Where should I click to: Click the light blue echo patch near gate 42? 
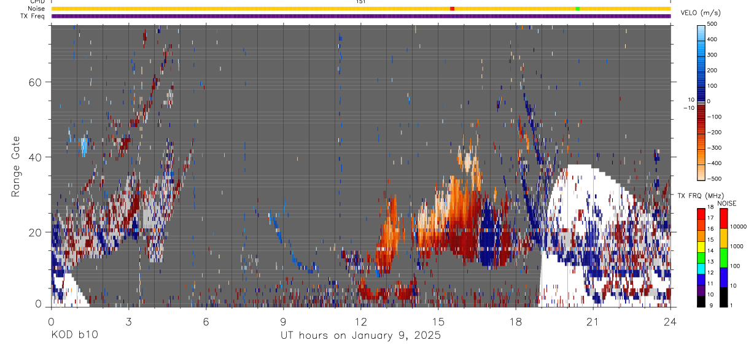pyautogui.click(x=84, y=147)
